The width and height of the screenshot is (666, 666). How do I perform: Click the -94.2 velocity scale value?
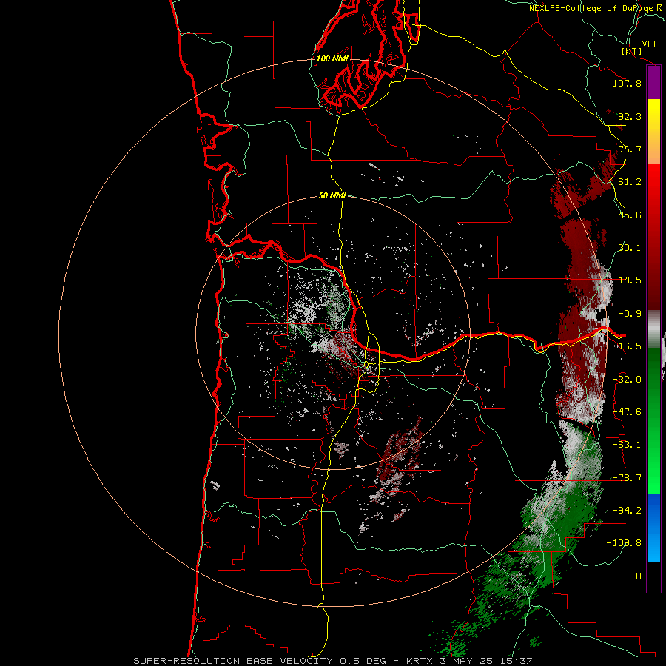click(627, 511)
